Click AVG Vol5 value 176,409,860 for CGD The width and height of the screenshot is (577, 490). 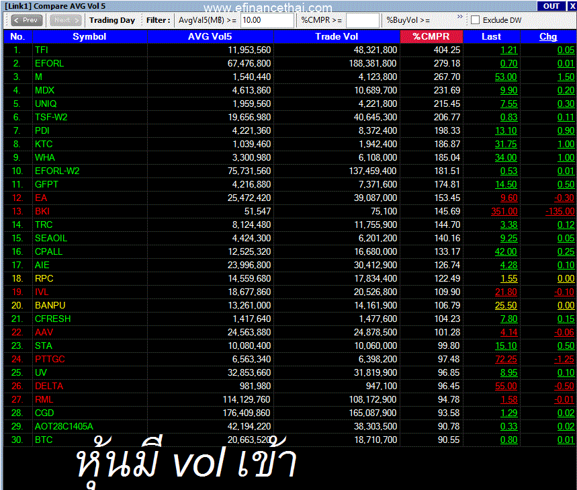pos(247,413)
